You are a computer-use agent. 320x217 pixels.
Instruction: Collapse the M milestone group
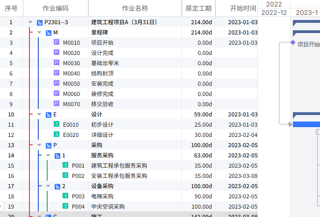click(39, 33)
